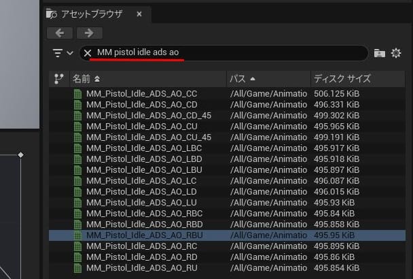Select asset MM_Pistol_Idle_ADS_AO_CU_45
The width and height of the screenshot is (413, 279).
227,137
